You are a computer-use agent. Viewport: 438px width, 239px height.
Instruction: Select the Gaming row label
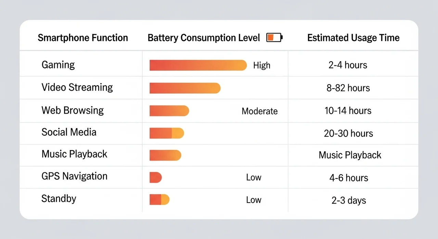point(58,65)
